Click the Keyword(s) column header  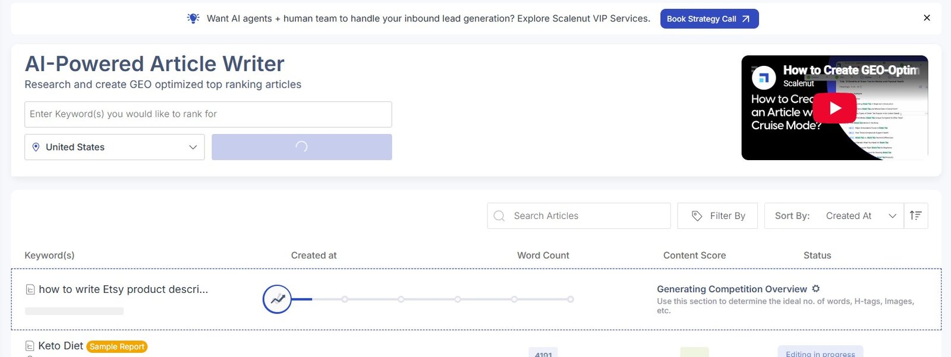point(49,255)
